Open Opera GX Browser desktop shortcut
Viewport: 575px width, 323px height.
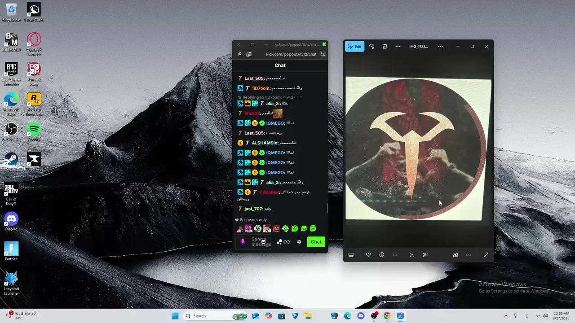34,44
